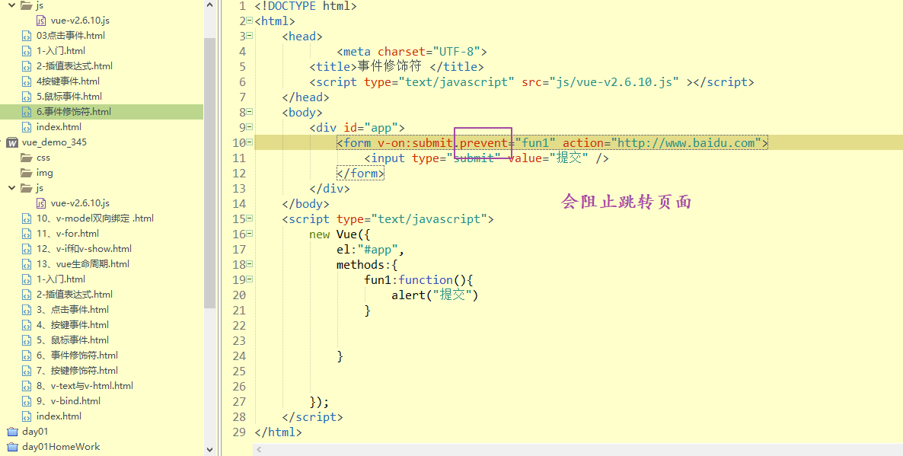Select 5.鼠标事件.html in the tree
Screen dimensions: 903x456
69,97
